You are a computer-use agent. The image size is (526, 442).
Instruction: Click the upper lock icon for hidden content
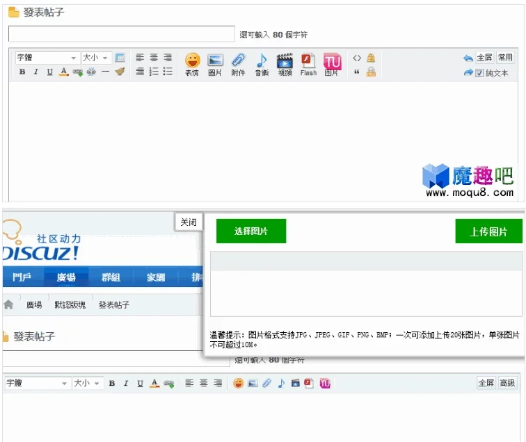point(371,58)
